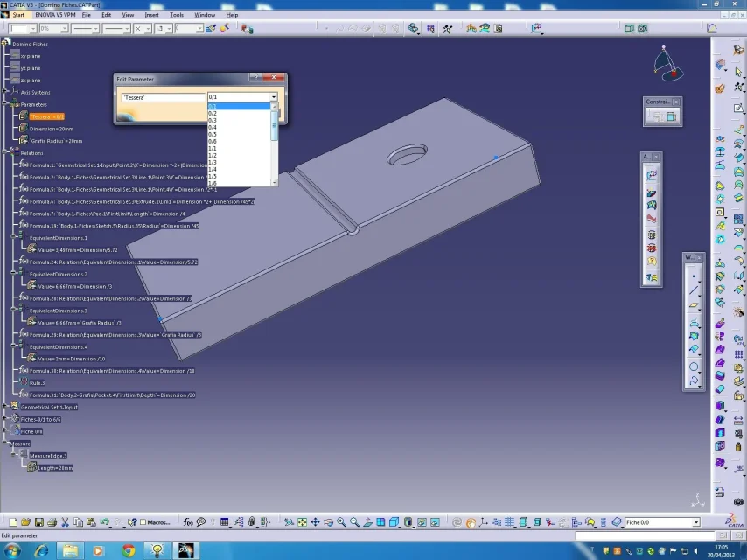
Task: Select the MeasureEdge.3 tree item
Action: coord(48,456)
